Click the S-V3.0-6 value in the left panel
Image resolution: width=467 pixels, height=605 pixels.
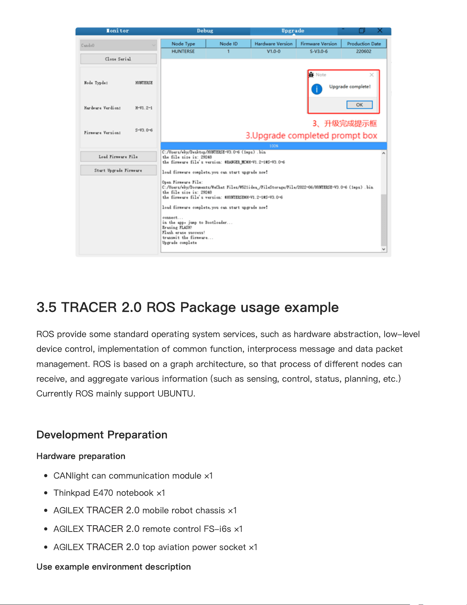click(144, 130)
